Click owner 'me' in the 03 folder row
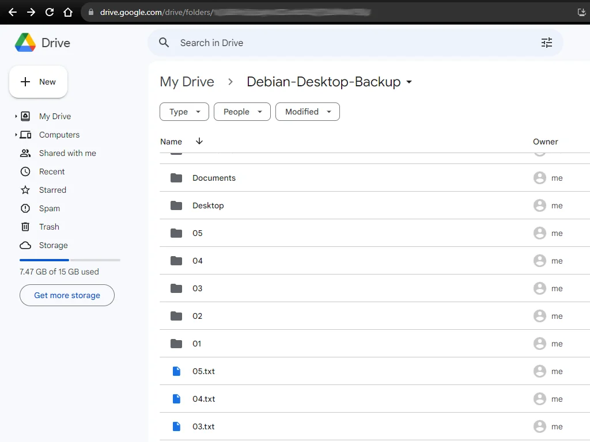 pyautogui.click(x=557, y=288)
